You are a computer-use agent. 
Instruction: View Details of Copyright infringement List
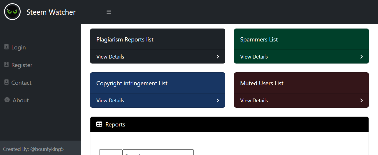pos(110,100)
